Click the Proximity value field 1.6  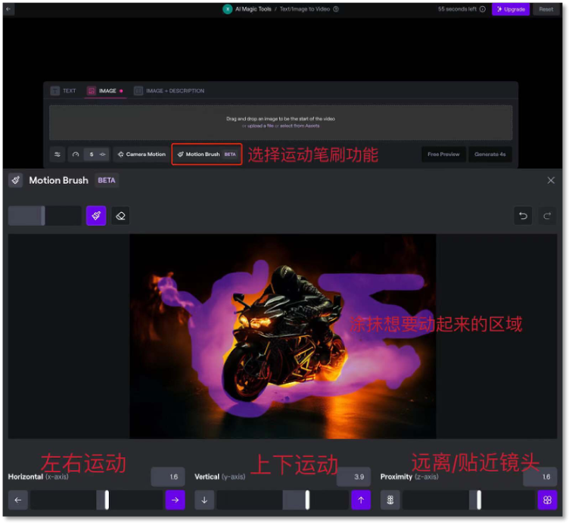pyautogui.click(x=540, y=477)
